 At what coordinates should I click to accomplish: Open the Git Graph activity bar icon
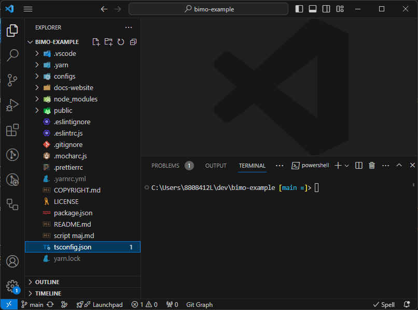coord(12,155)
